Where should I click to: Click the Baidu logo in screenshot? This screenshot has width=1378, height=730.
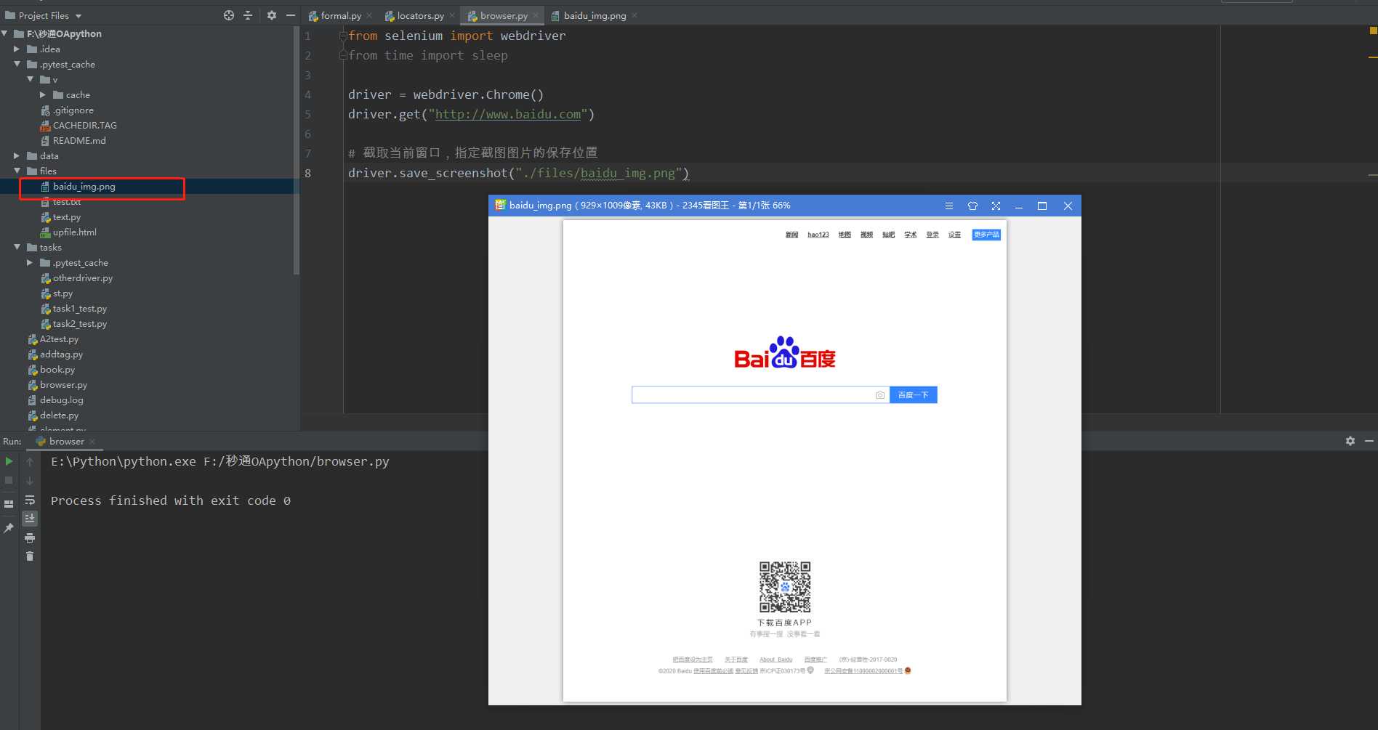[785, 353]
